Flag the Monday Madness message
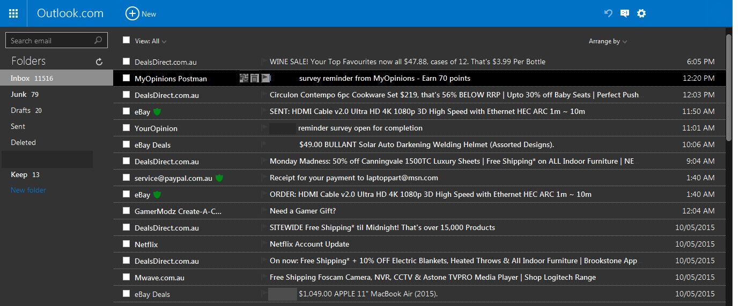739x306 pixels. pos(264,161)
